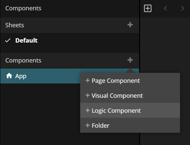
Task: Click the boxed plus icon in top toolbar
Action: [148, 8]
